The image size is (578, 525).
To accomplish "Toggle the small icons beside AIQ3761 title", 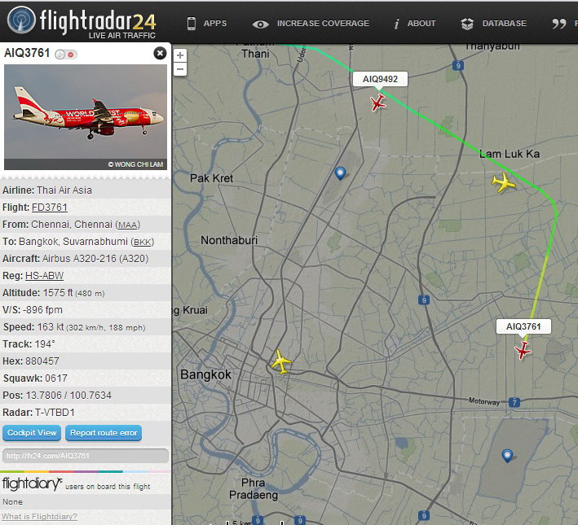I will 66,55.
